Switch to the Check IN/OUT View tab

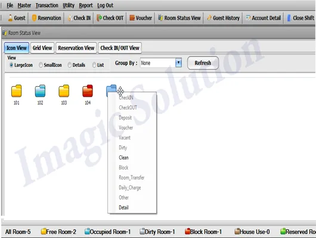120,48
